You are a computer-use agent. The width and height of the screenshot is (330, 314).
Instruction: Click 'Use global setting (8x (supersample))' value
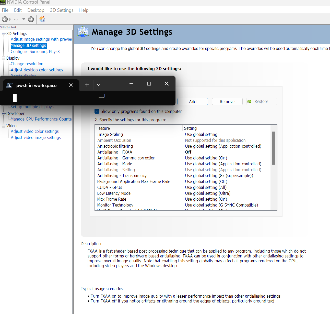click(219, 176)
